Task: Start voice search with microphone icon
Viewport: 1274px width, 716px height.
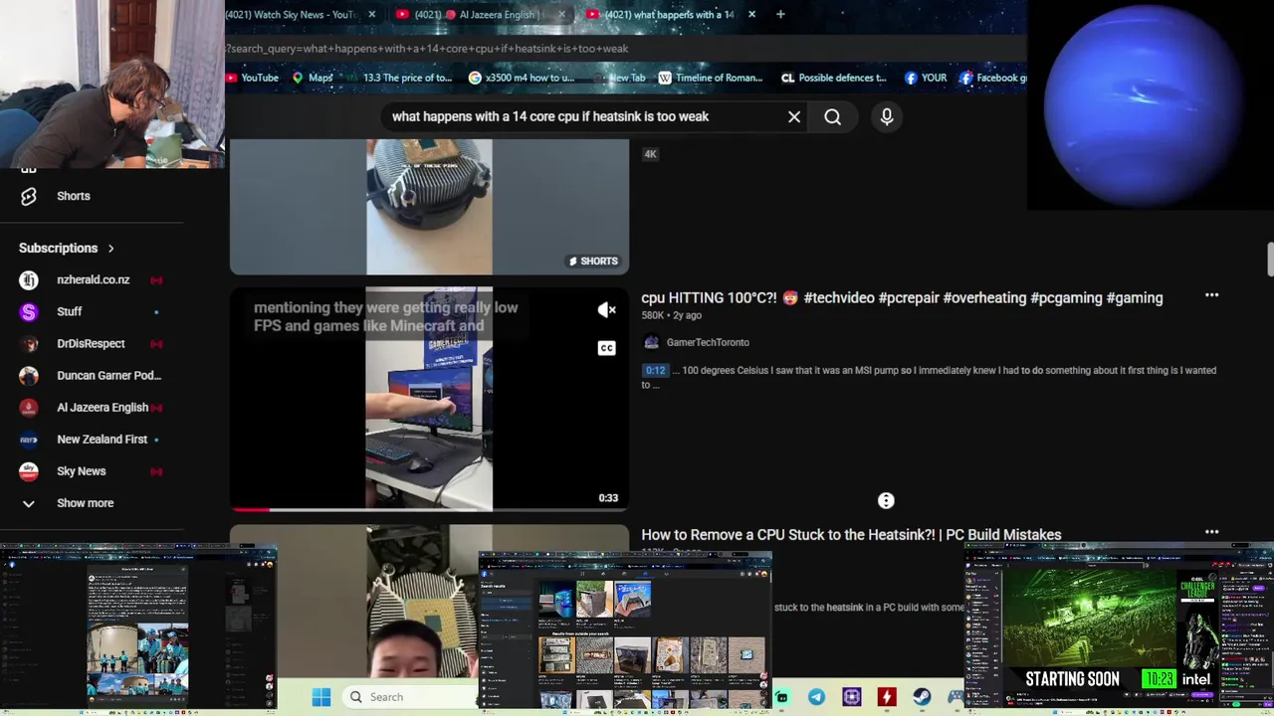Action: point(887,117)
